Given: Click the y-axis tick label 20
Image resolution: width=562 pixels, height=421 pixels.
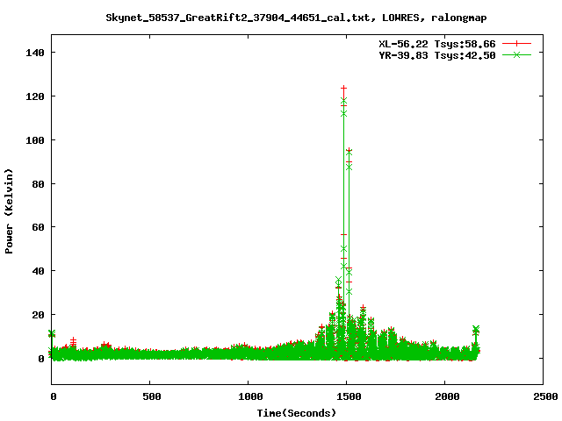Looking at the screenshot, I should 38,315.
